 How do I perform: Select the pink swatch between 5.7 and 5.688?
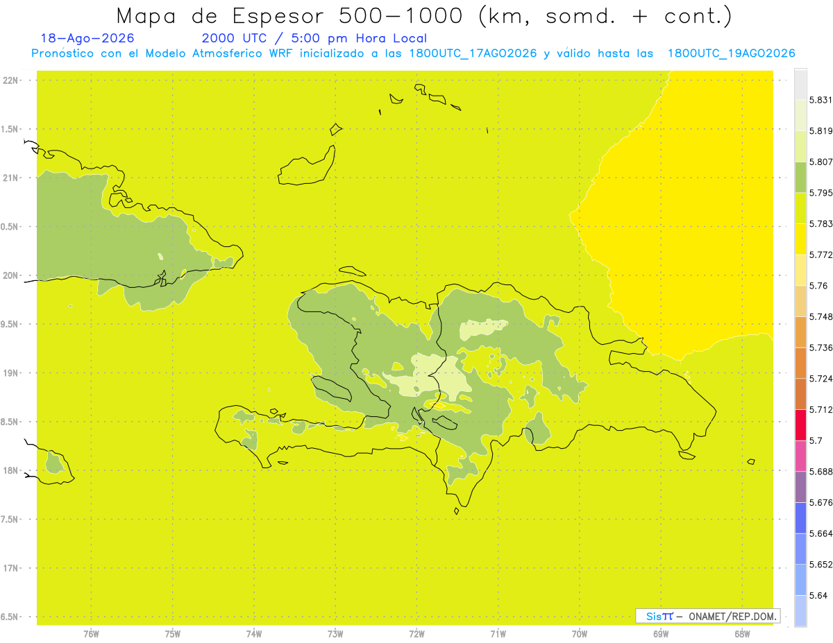pos(800,456)
